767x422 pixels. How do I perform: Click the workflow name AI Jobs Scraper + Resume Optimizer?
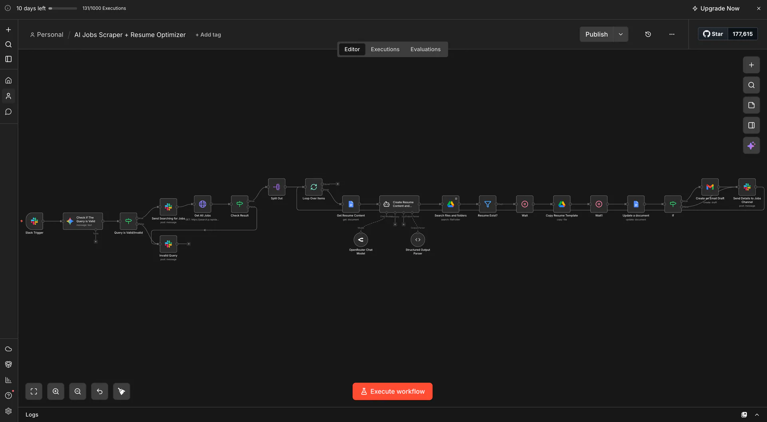(x=130, y=35)
